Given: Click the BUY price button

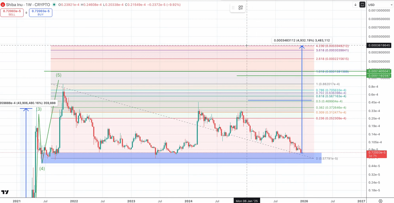Looking at the screenshot, I should tap(41, 13).
